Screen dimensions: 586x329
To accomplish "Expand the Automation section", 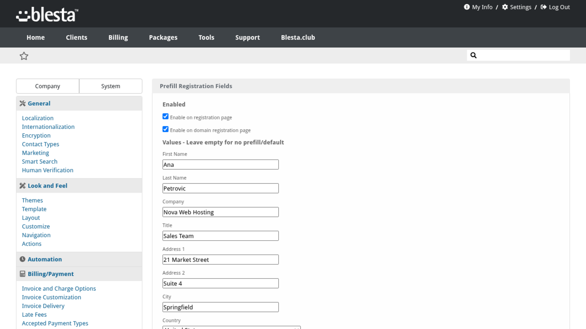I will [79, 259].
